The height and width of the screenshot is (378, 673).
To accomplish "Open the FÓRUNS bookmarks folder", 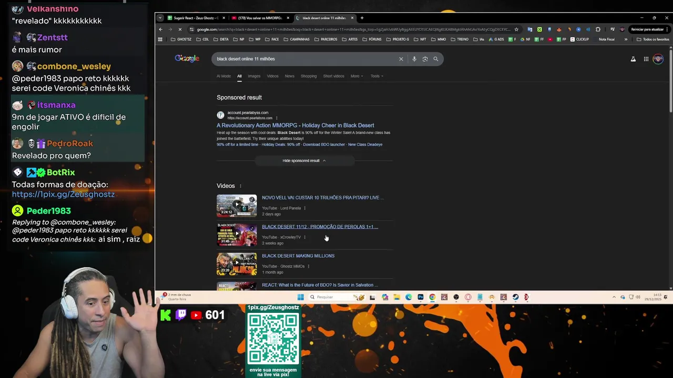I will [372, 39].
